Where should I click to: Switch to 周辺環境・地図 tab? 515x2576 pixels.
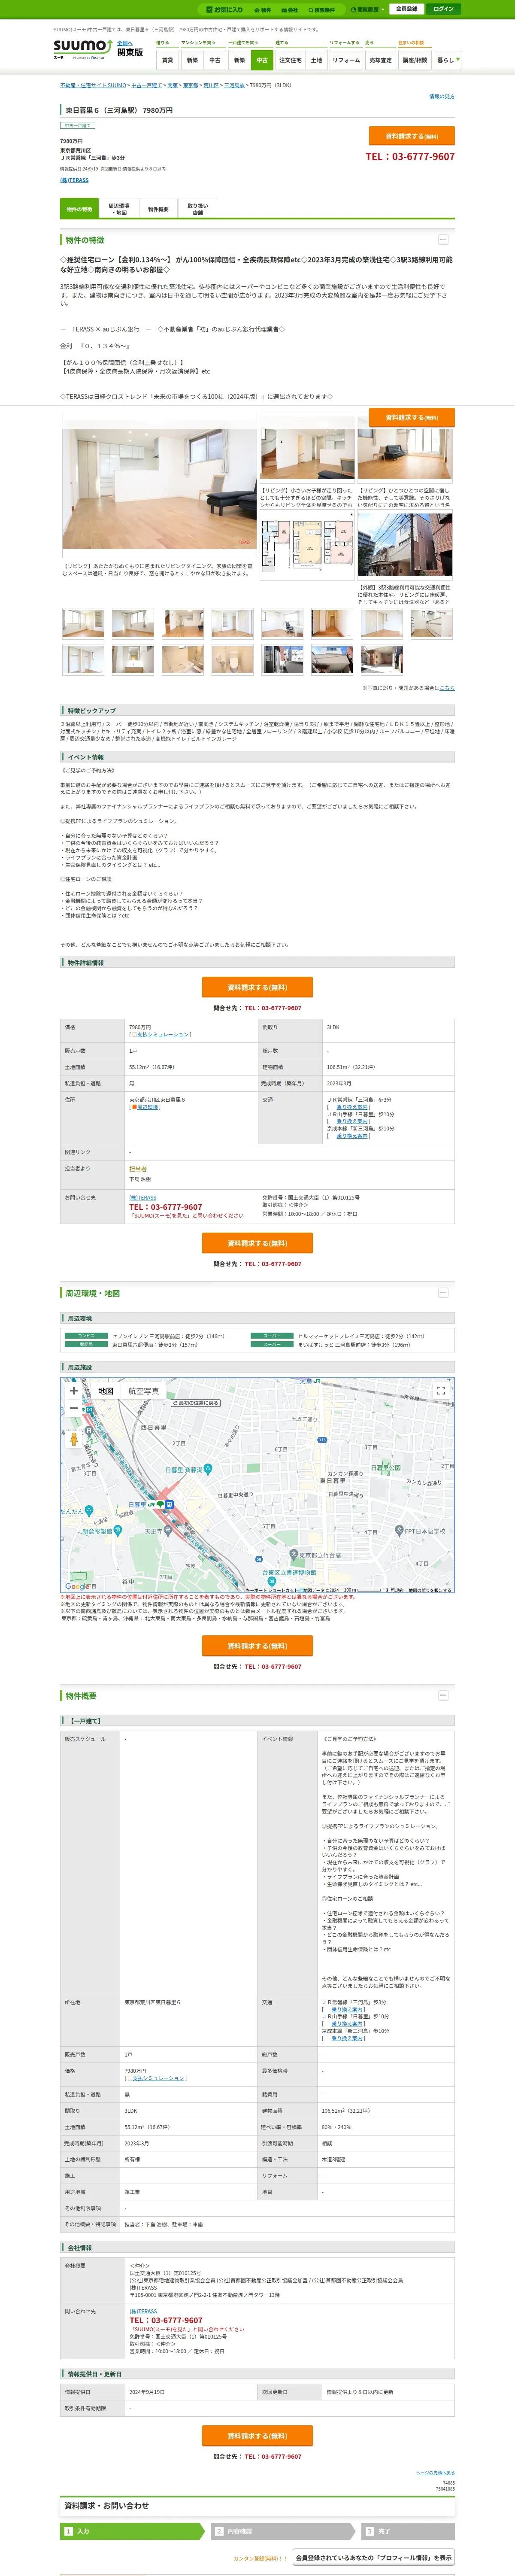pyautogui.click(x=119, y=209)
